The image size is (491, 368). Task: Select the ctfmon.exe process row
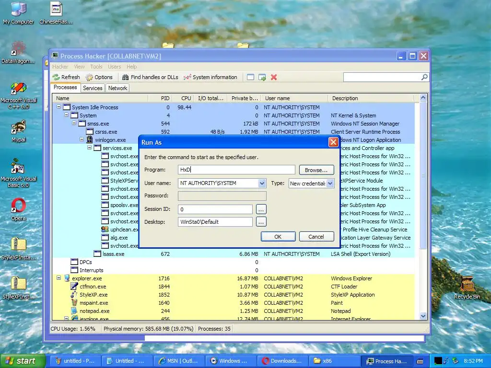(x=234, y=287)
